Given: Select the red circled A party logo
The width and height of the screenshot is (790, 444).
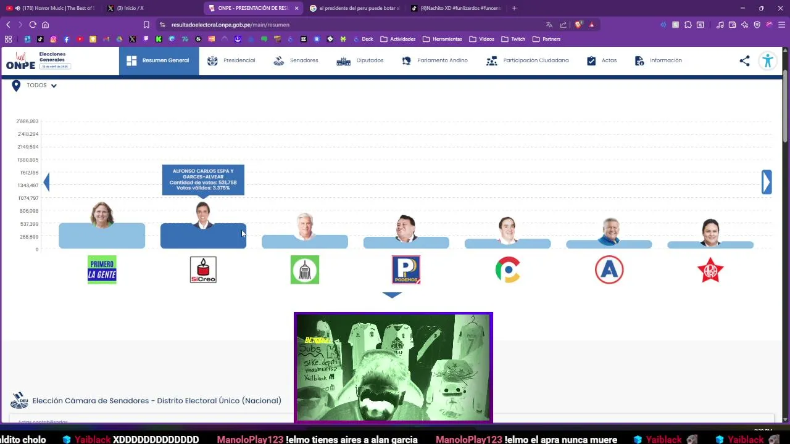Looking at the screenshot, I should [609, 269].
